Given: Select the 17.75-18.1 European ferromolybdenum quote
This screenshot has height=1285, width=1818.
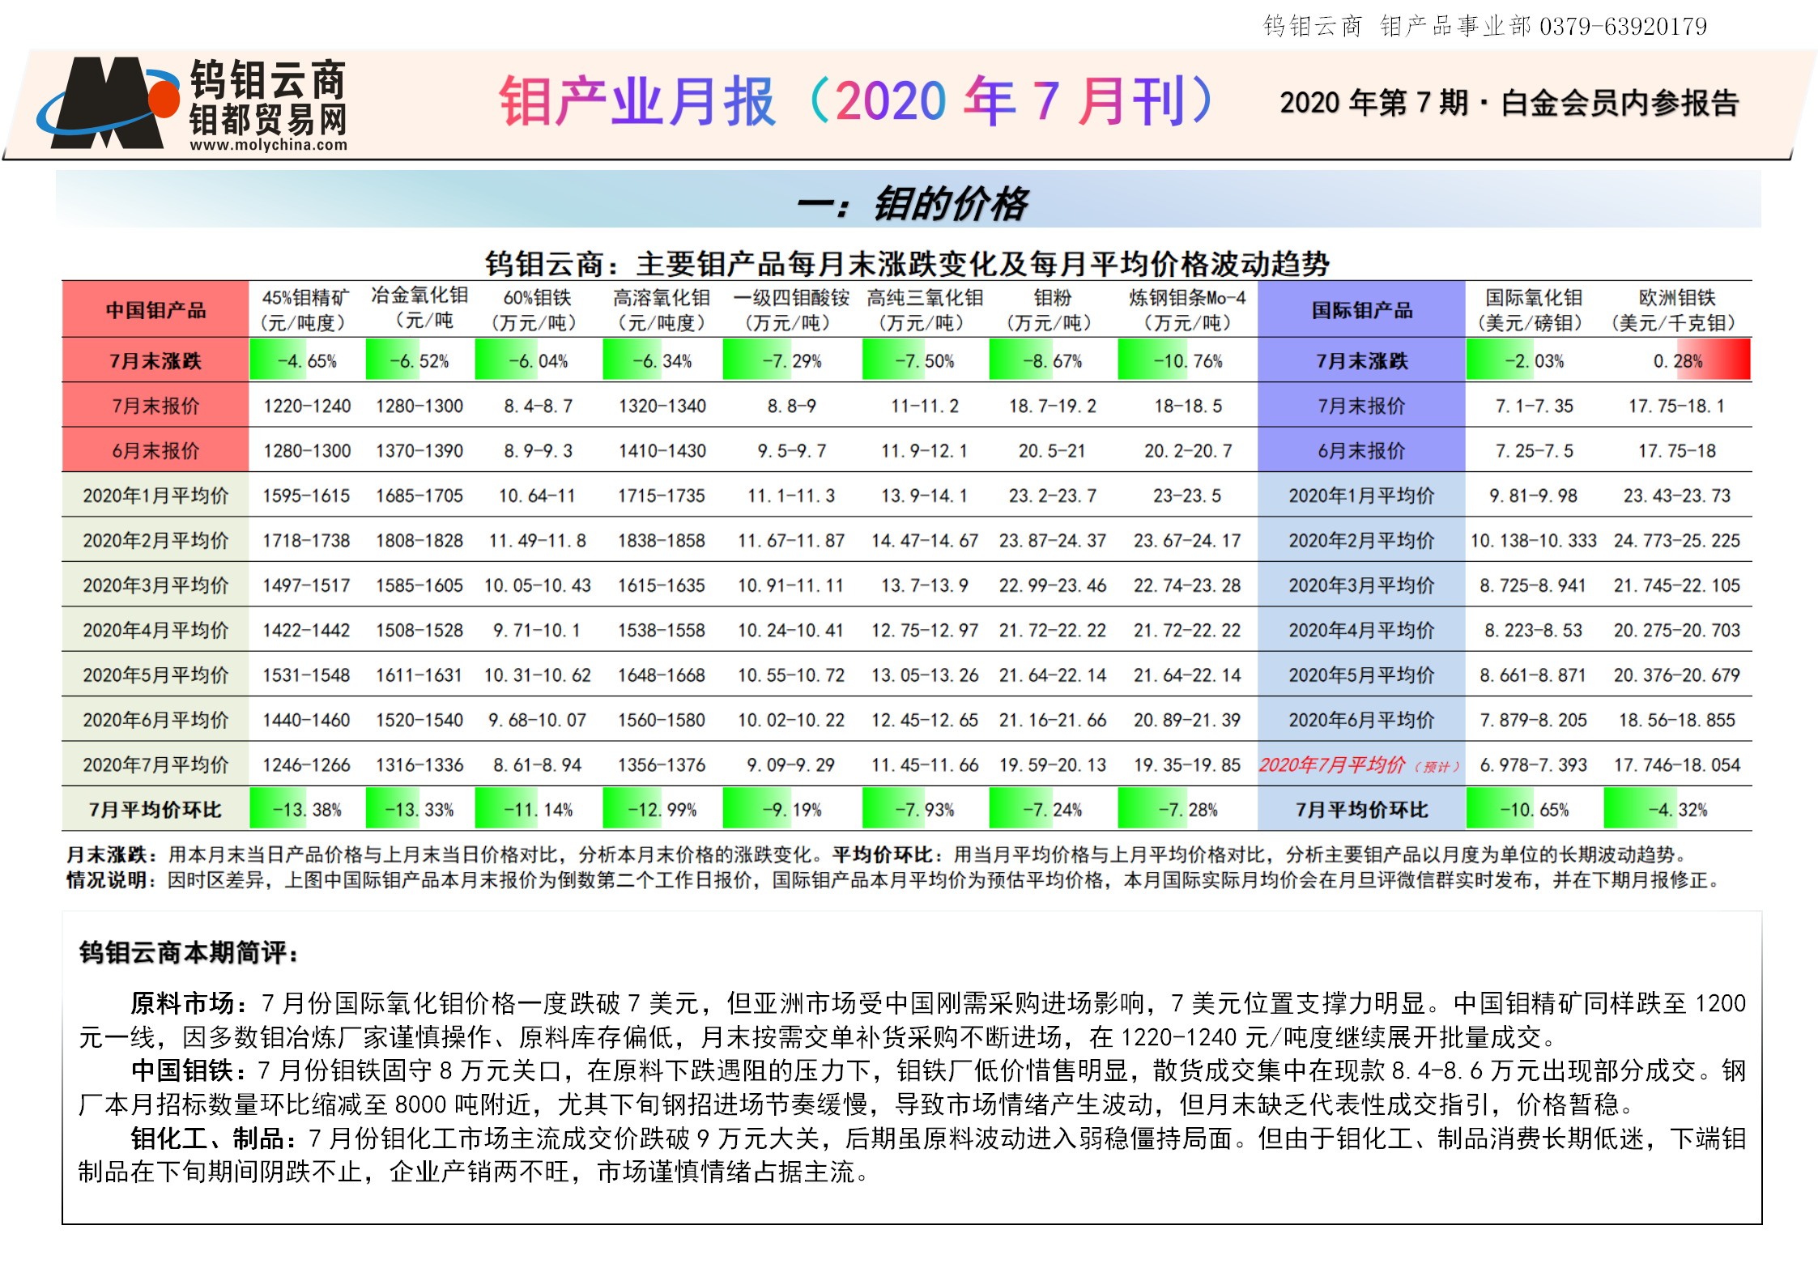Looking at the screenshot, I should point(1676,406).
